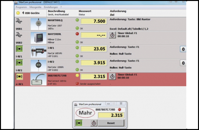Click the Messwert column header

tap(85, 11)
